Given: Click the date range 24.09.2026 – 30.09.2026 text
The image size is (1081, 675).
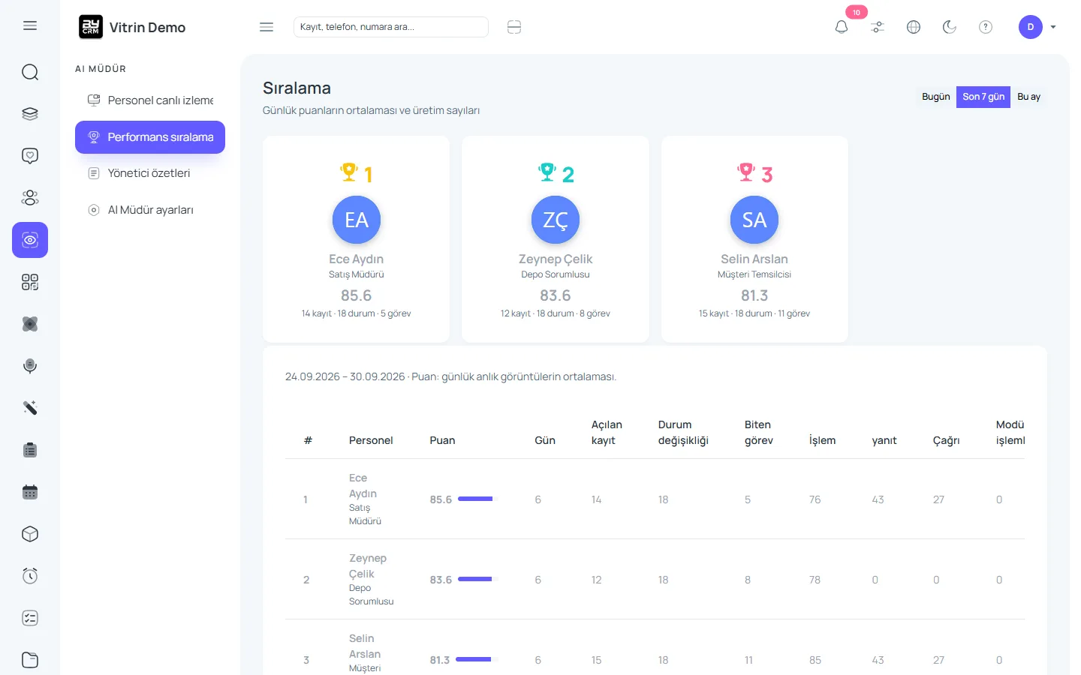Looking at the screenshot, I should point(345,376).
